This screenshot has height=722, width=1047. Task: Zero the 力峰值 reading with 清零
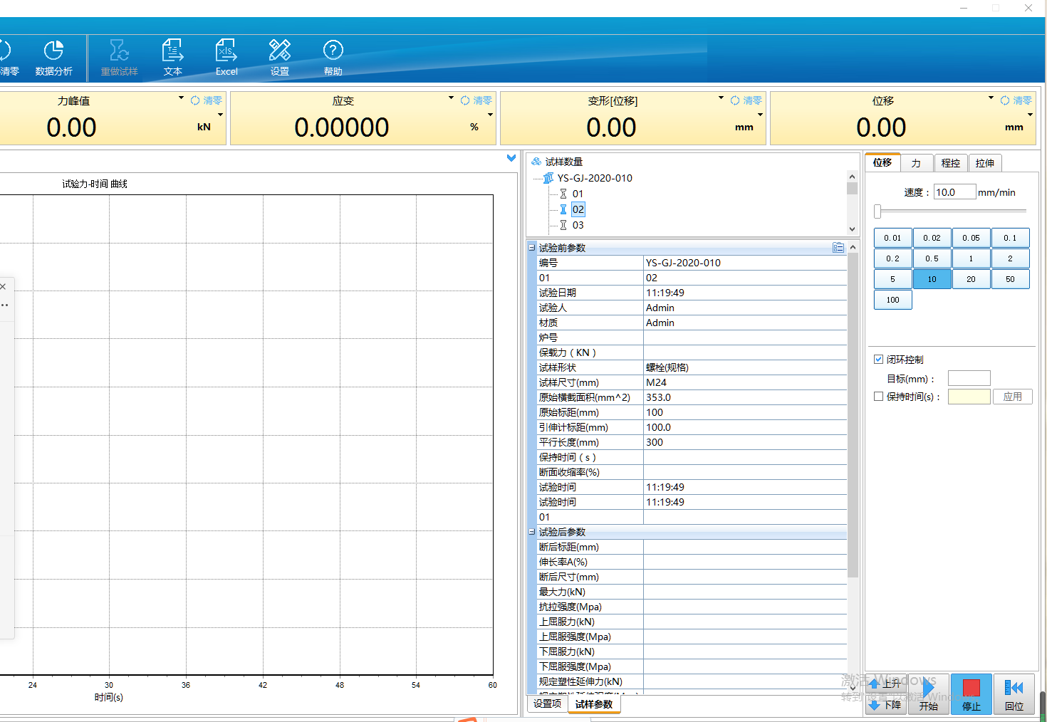pos(207,100)
